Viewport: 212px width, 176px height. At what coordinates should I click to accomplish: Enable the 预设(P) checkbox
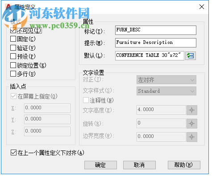tap(13, 56)
